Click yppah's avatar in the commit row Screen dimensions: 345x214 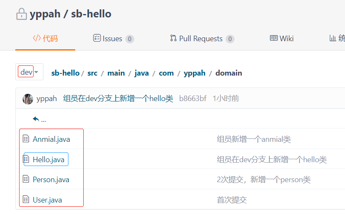(x=28, y=99)
